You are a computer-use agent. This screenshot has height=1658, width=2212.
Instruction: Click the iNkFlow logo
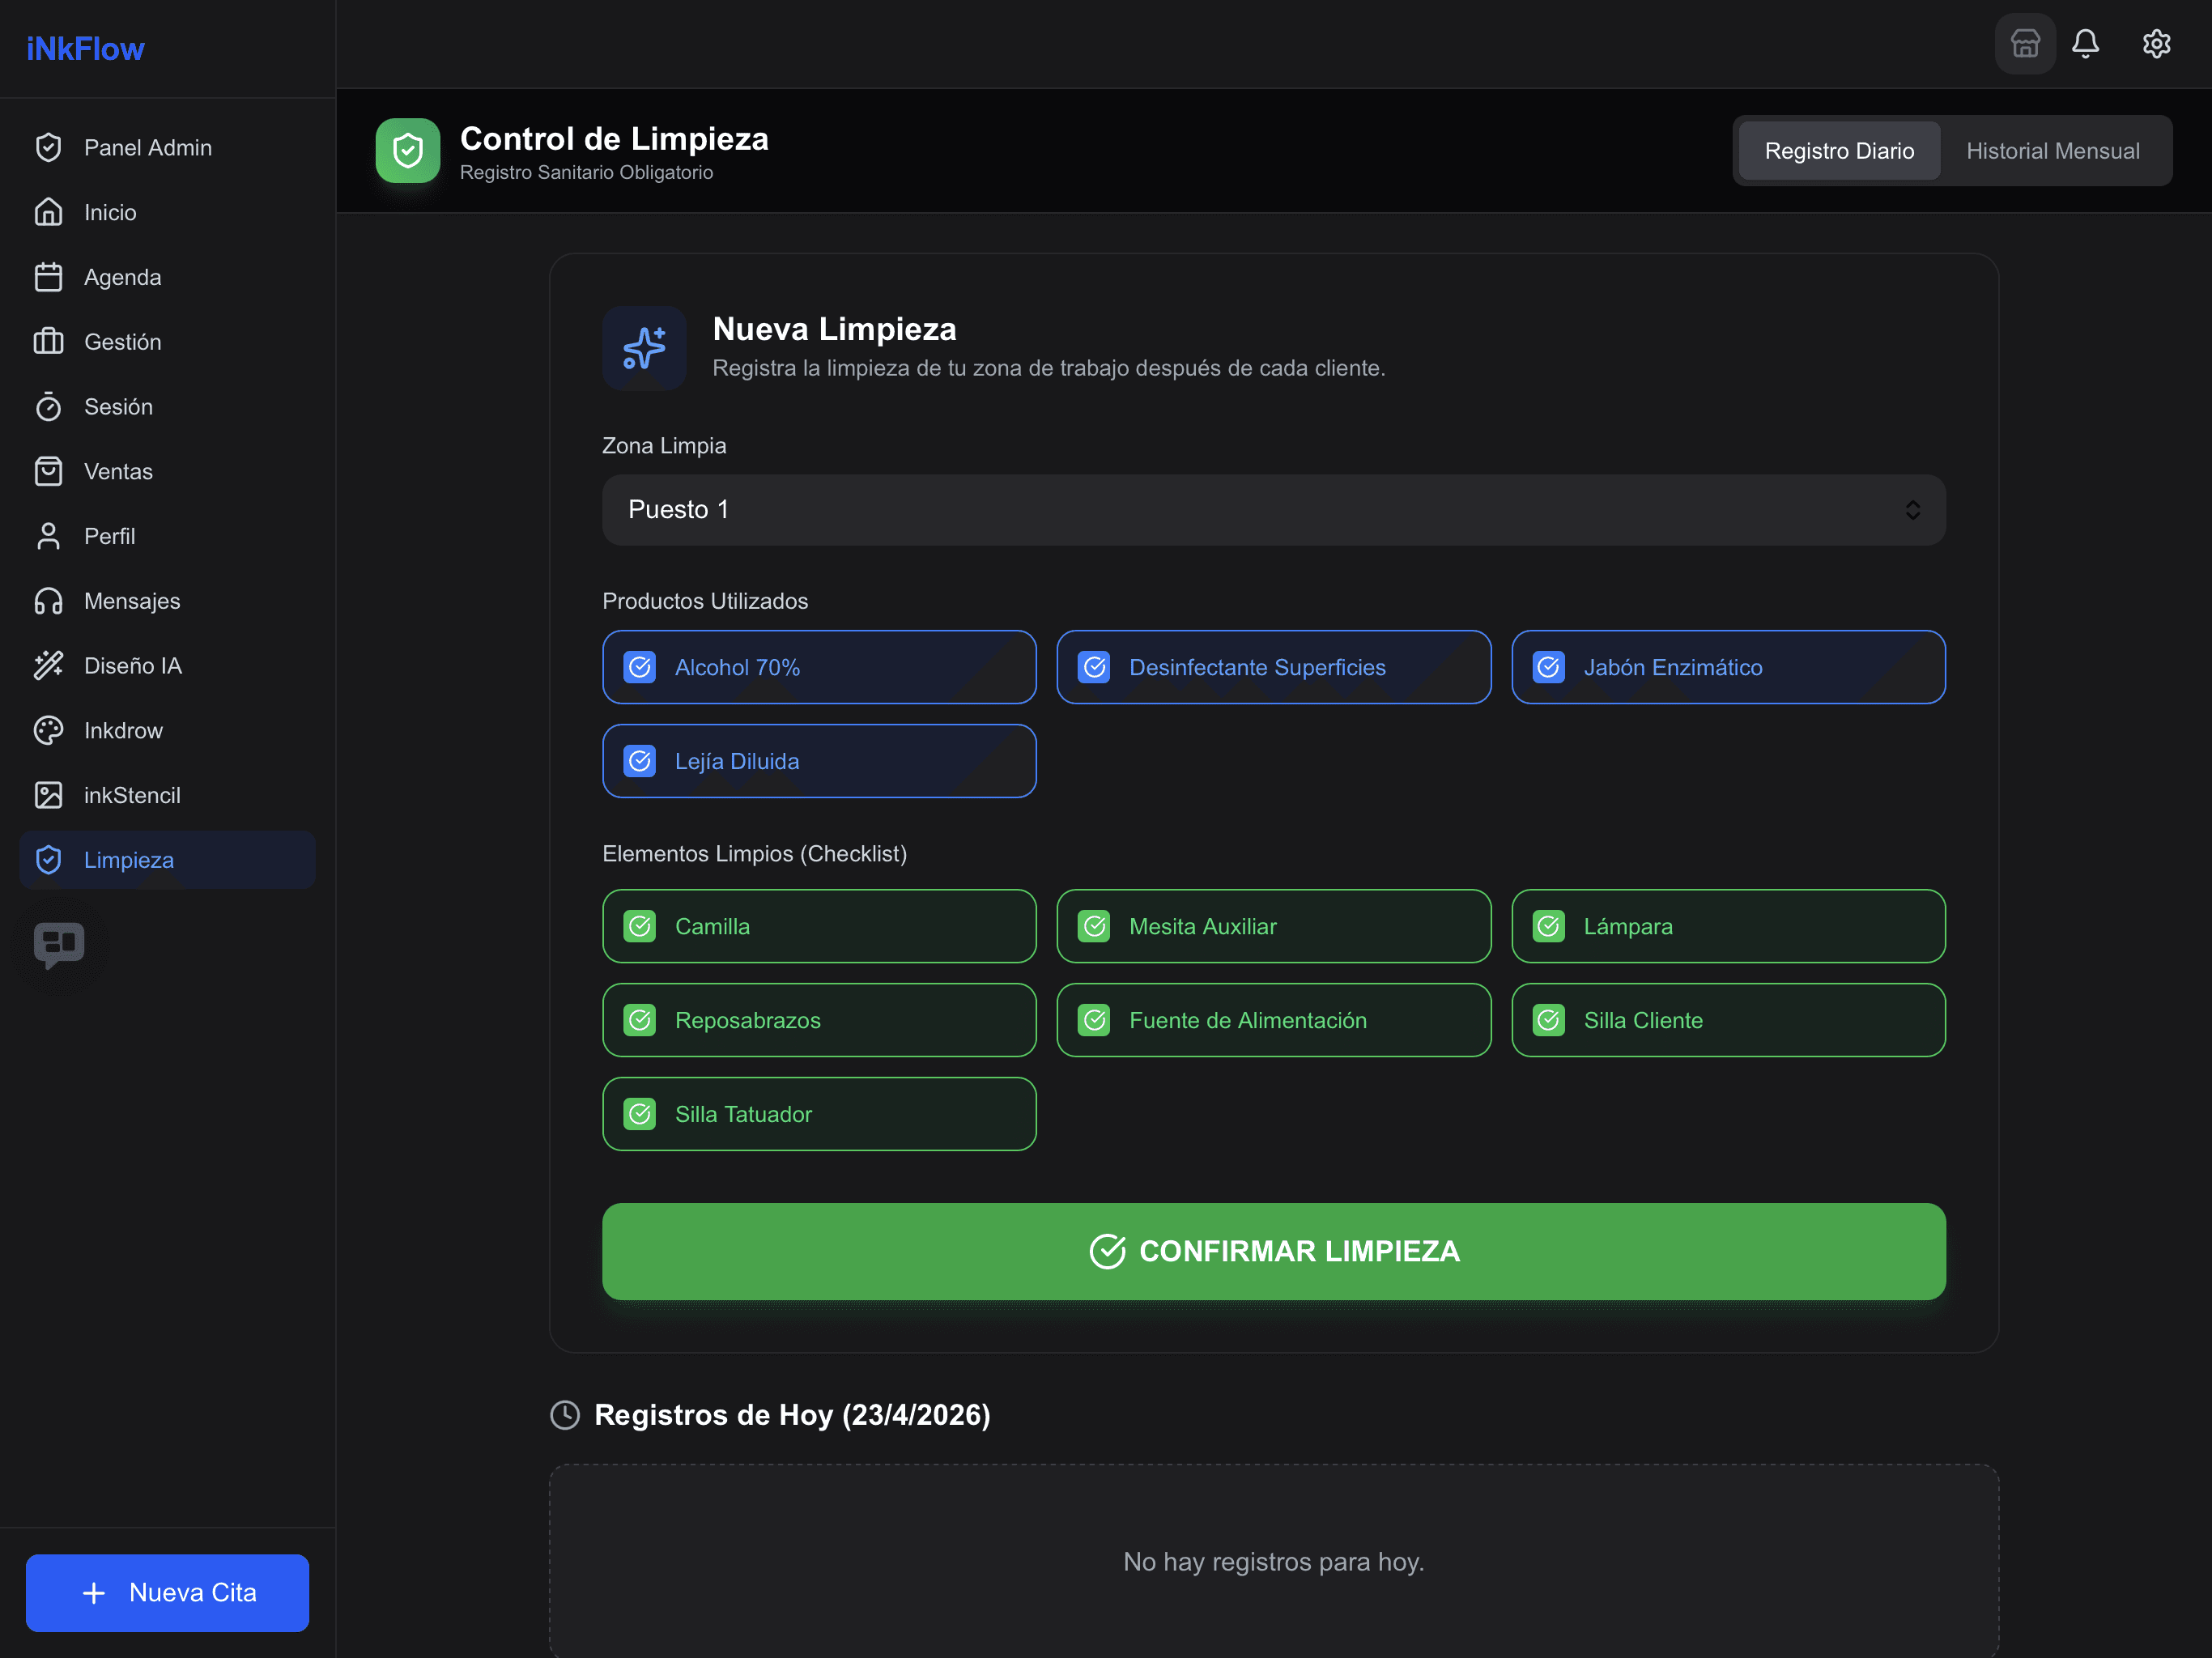pos(85,49)
